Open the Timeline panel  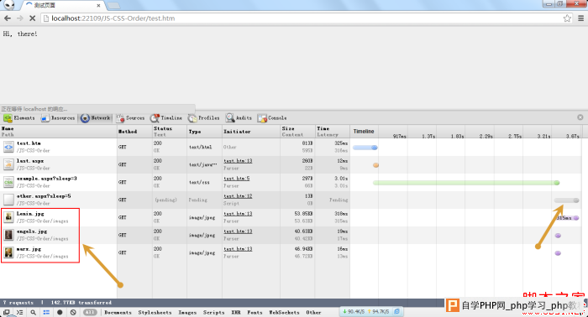pos(166,118)
